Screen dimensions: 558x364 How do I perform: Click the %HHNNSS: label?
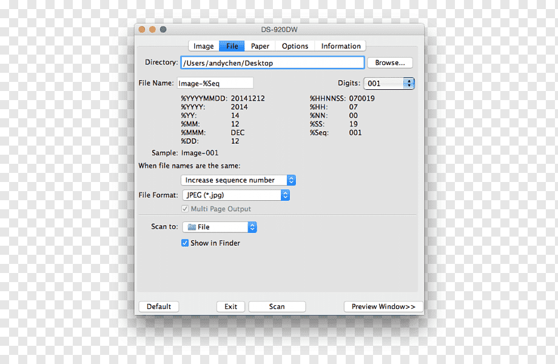[x=328, y=98]
